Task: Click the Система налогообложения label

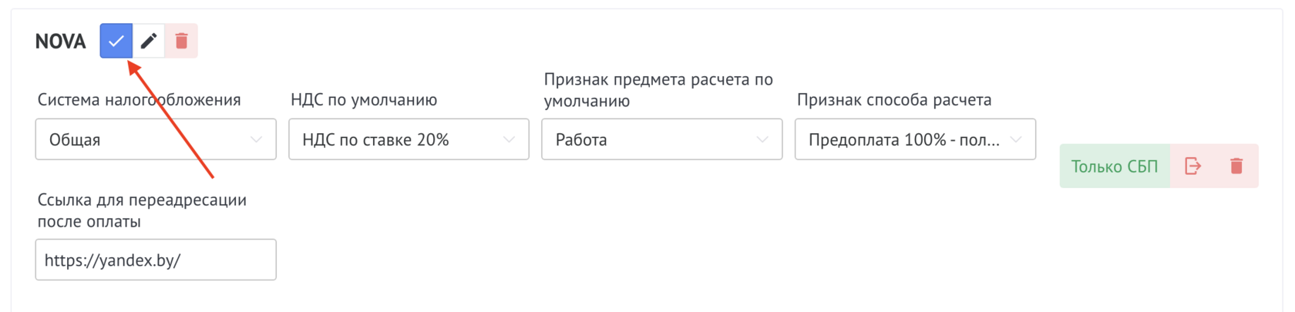Action: coord(139,100)
